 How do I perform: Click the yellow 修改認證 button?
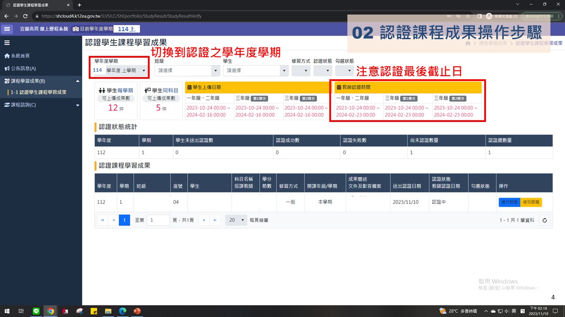pos(531,202)
